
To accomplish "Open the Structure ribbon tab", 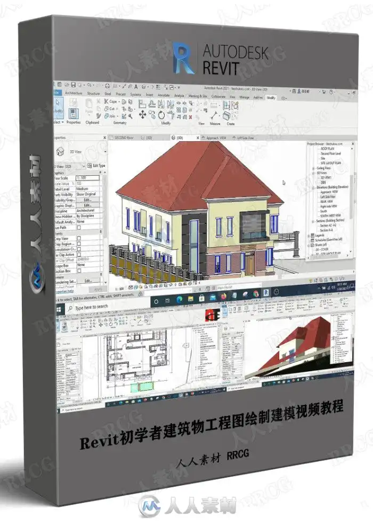I will [x=93, y=93].
